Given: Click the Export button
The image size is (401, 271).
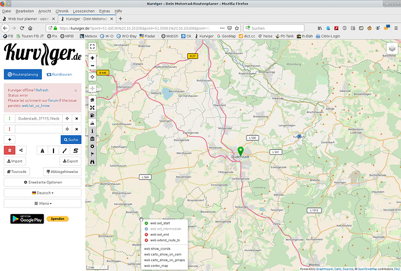Looking at the screenshot, I should [x=70, y=161].
